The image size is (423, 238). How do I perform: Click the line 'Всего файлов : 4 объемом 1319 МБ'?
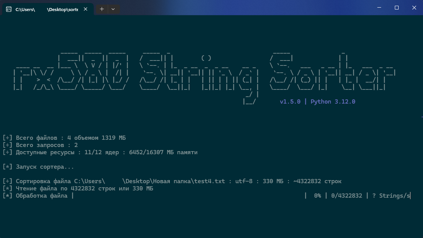click(64, 138)
